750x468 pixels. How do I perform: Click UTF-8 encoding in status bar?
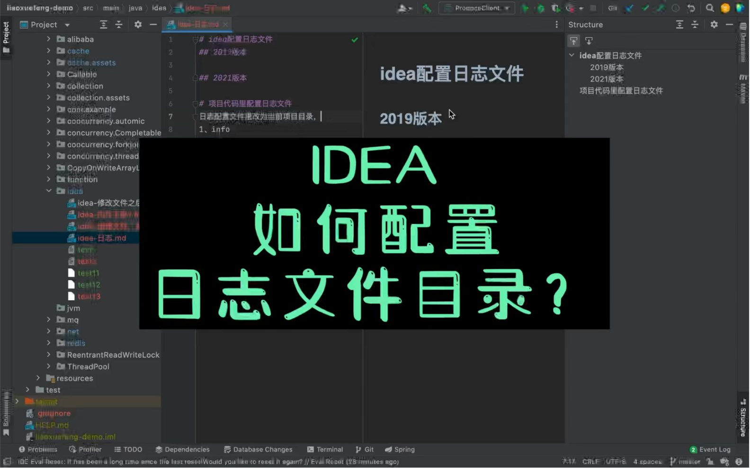click(616, 461)
